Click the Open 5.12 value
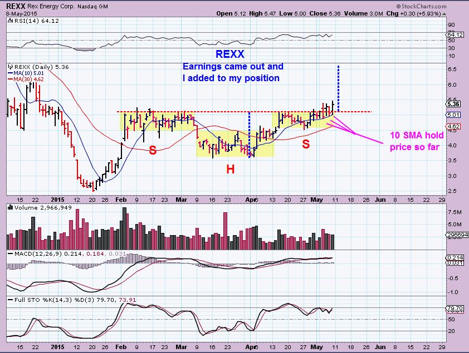 tap(231, 13)
